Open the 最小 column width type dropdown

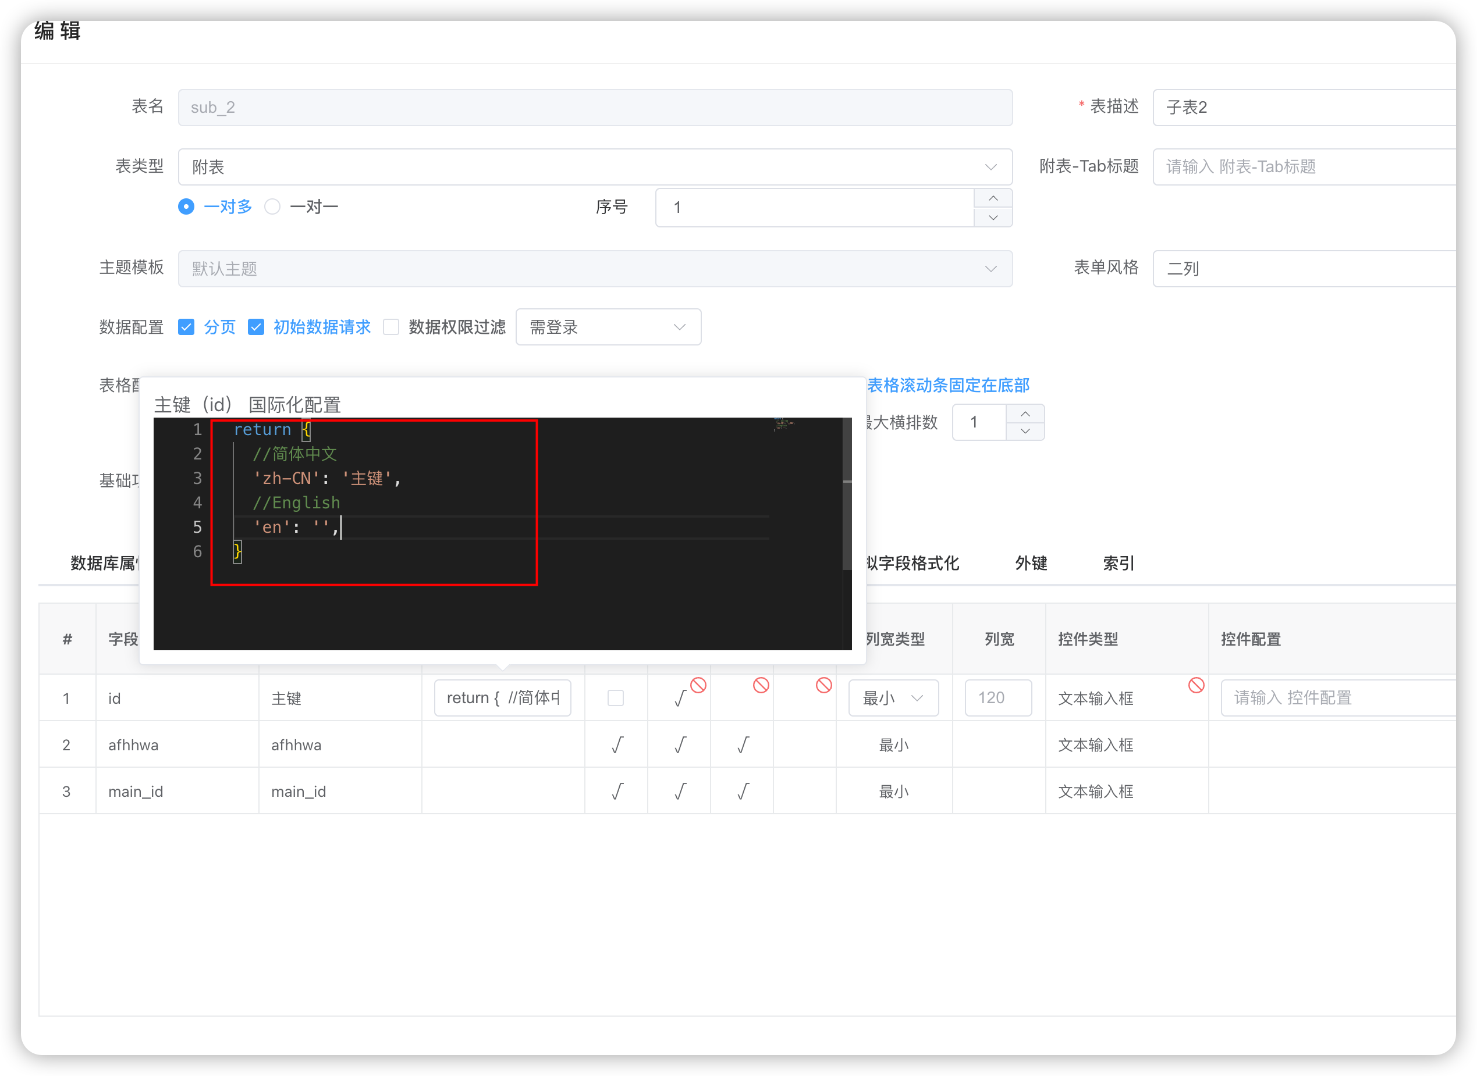click(x=893, y=698)
